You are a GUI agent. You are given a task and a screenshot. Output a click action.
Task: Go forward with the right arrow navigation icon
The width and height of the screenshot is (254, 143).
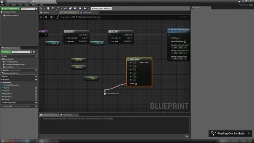(52, 17)
